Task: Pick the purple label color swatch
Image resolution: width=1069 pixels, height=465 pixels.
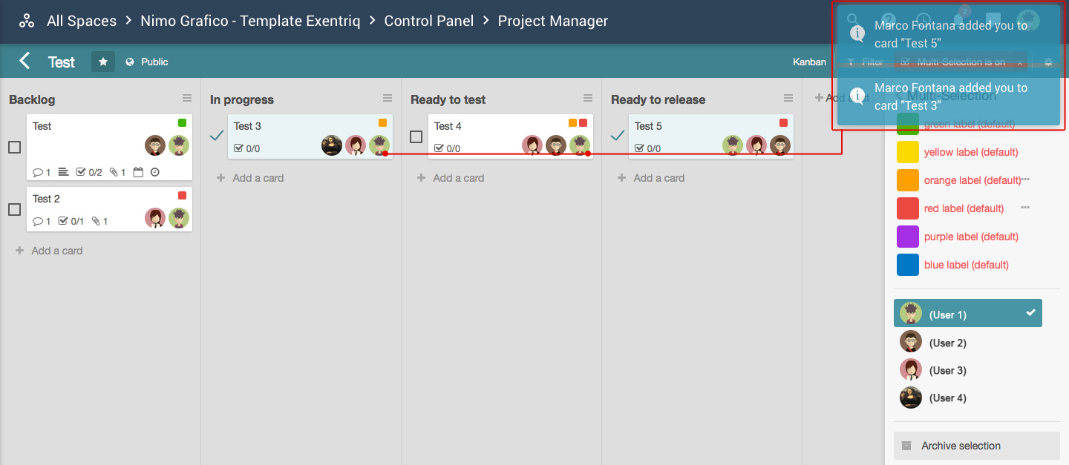Action: [908, 237]
